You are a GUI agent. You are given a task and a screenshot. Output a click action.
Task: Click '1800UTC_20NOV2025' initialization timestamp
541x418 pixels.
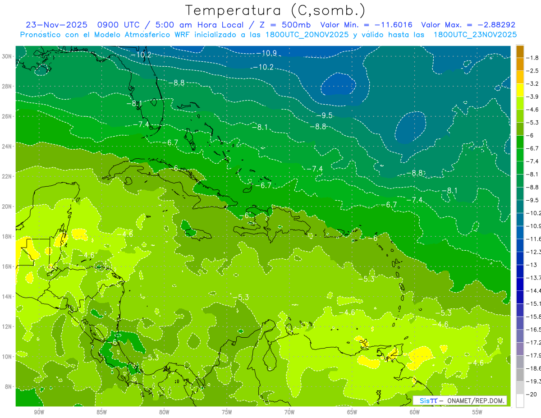coord(307,35)
